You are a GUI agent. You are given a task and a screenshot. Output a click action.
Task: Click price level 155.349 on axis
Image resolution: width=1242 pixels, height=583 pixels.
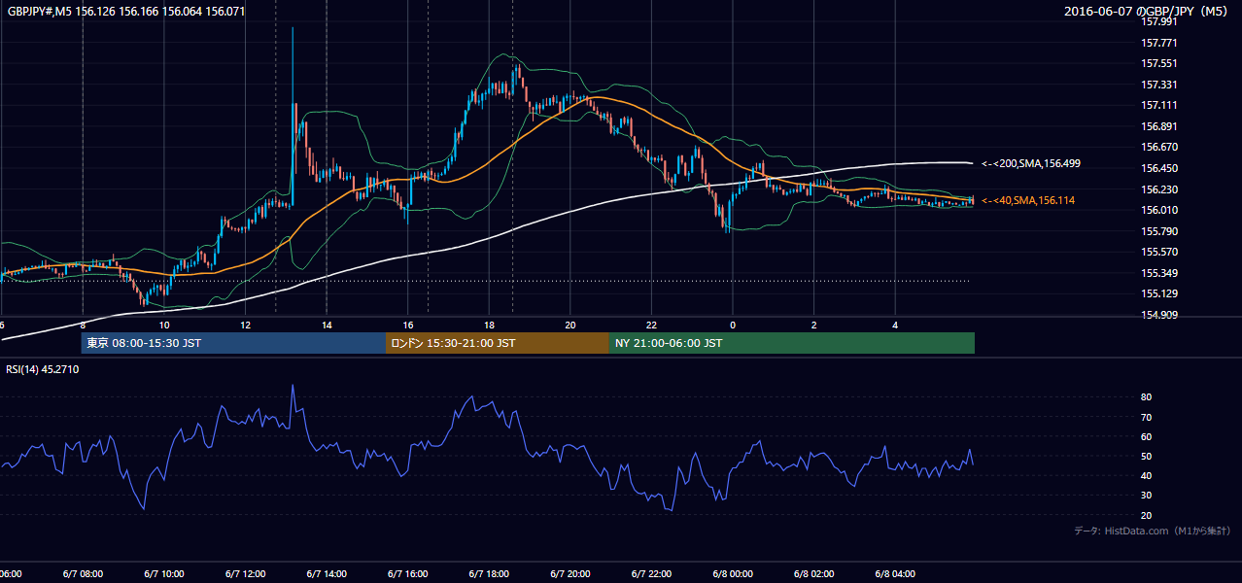[x=1159, y=273]
